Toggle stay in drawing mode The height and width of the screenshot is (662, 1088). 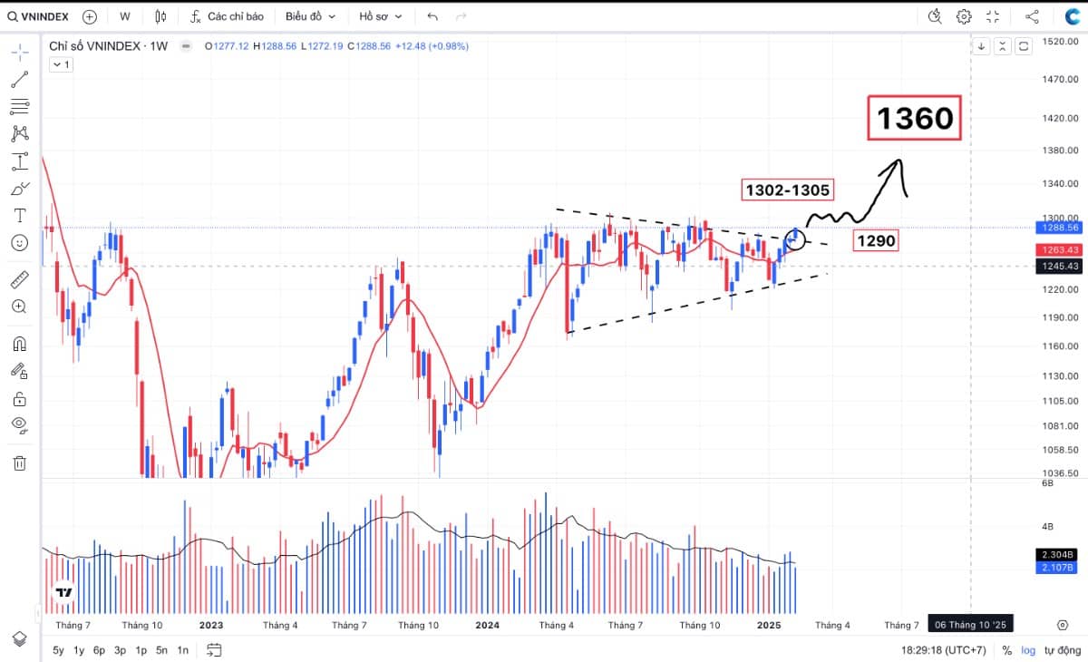[x=19, y=371]
